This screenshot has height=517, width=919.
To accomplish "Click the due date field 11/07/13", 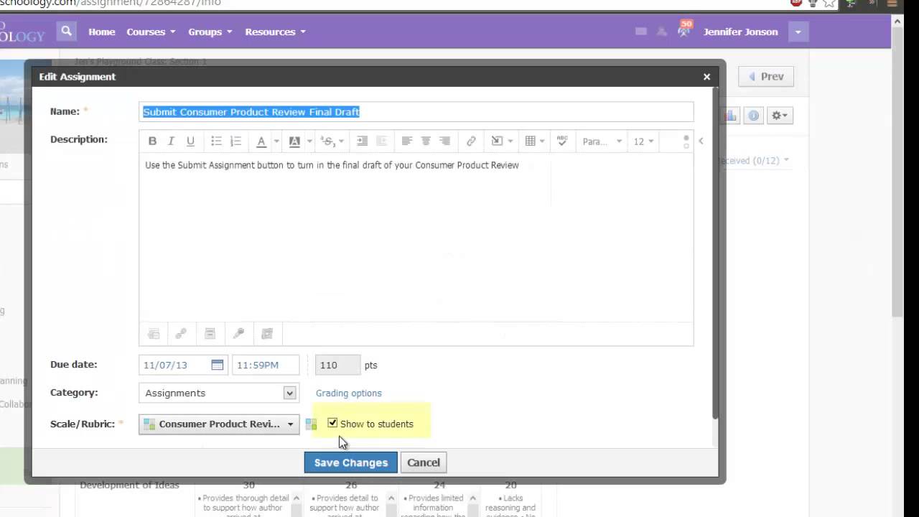I will click(x=183, y=365).
